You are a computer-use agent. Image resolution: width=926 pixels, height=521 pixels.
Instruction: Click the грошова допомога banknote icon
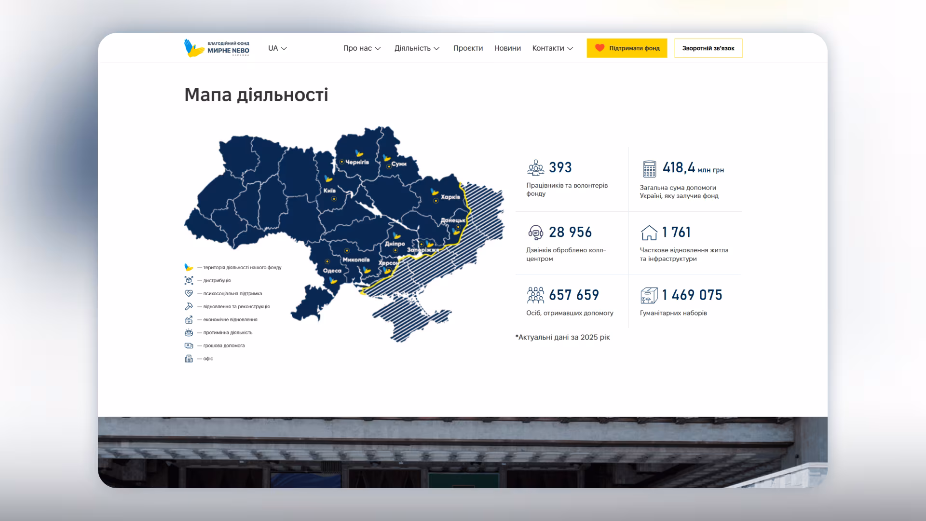189,345
